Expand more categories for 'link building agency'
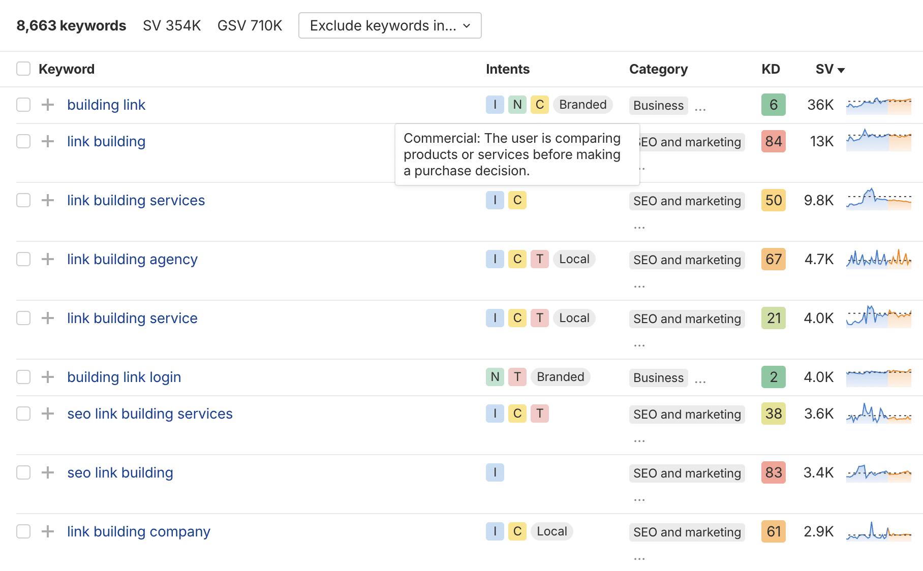The image size is (923, 571). coord(639,286)
